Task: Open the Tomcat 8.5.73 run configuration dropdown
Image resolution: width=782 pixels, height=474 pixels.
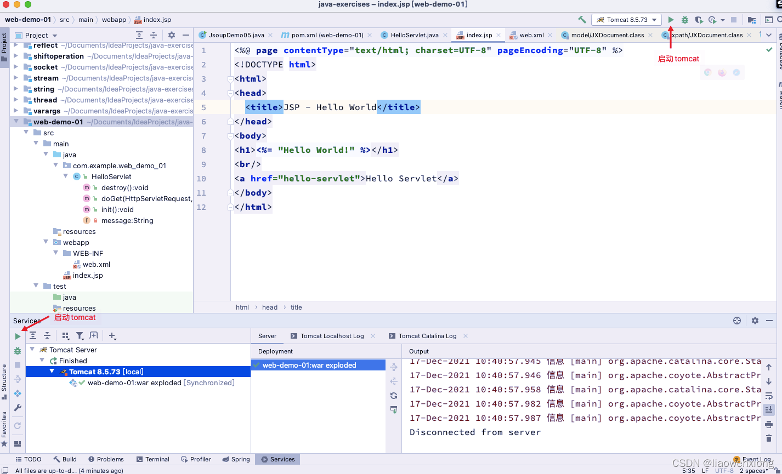Action: [627, 20]
